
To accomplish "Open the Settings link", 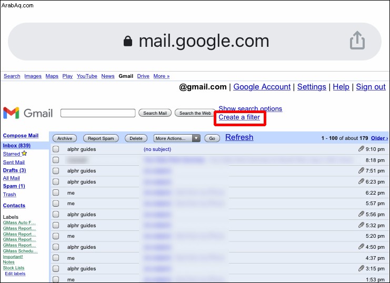I will pos(312,87).
